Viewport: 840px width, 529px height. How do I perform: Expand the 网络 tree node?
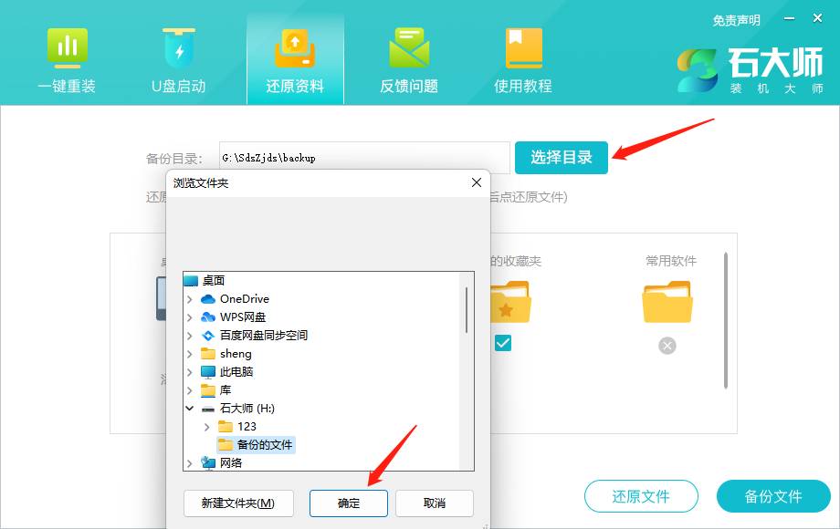coord(190,462)
